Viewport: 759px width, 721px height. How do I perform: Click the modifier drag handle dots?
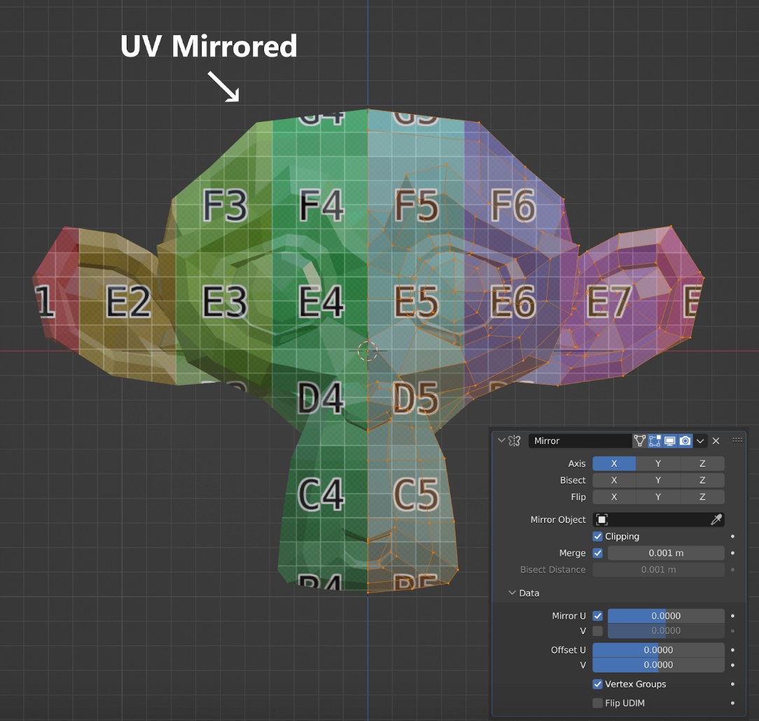(737, 440)
